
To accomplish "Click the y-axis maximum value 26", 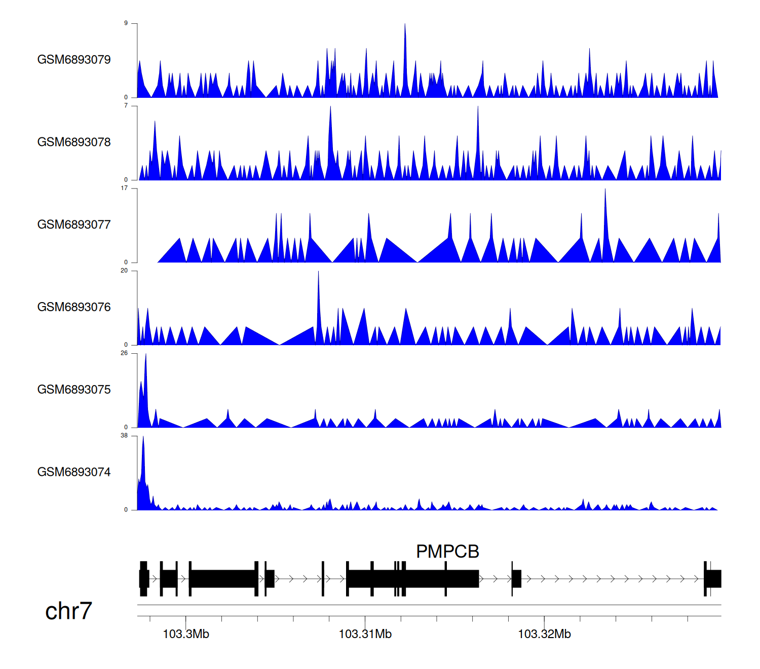I will point(124,353).
